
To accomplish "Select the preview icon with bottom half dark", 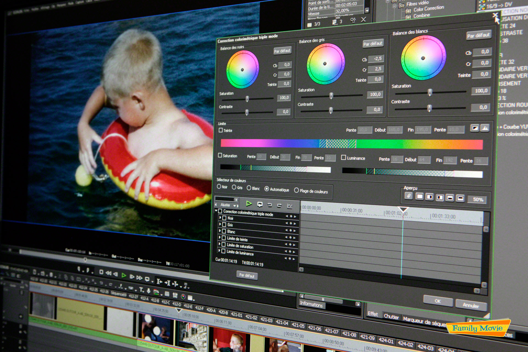I will 450,198.
